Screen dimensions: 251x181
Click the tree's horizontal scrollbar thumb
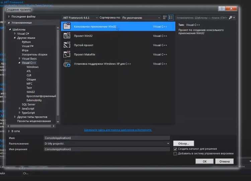(x=30, y=126)
